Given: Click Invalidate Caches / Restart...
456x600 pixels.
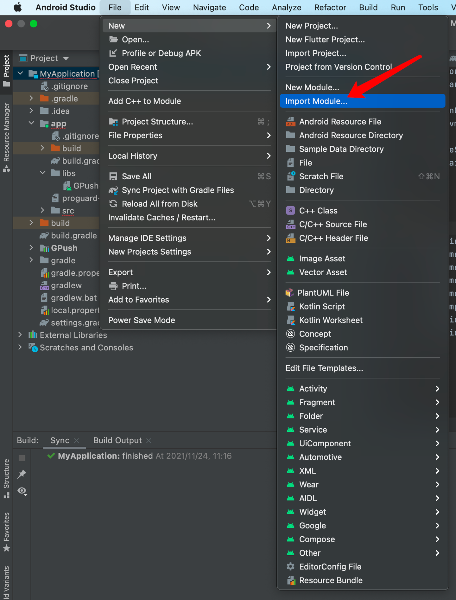Looking at the screenshot, I should [x=161, y=218].
